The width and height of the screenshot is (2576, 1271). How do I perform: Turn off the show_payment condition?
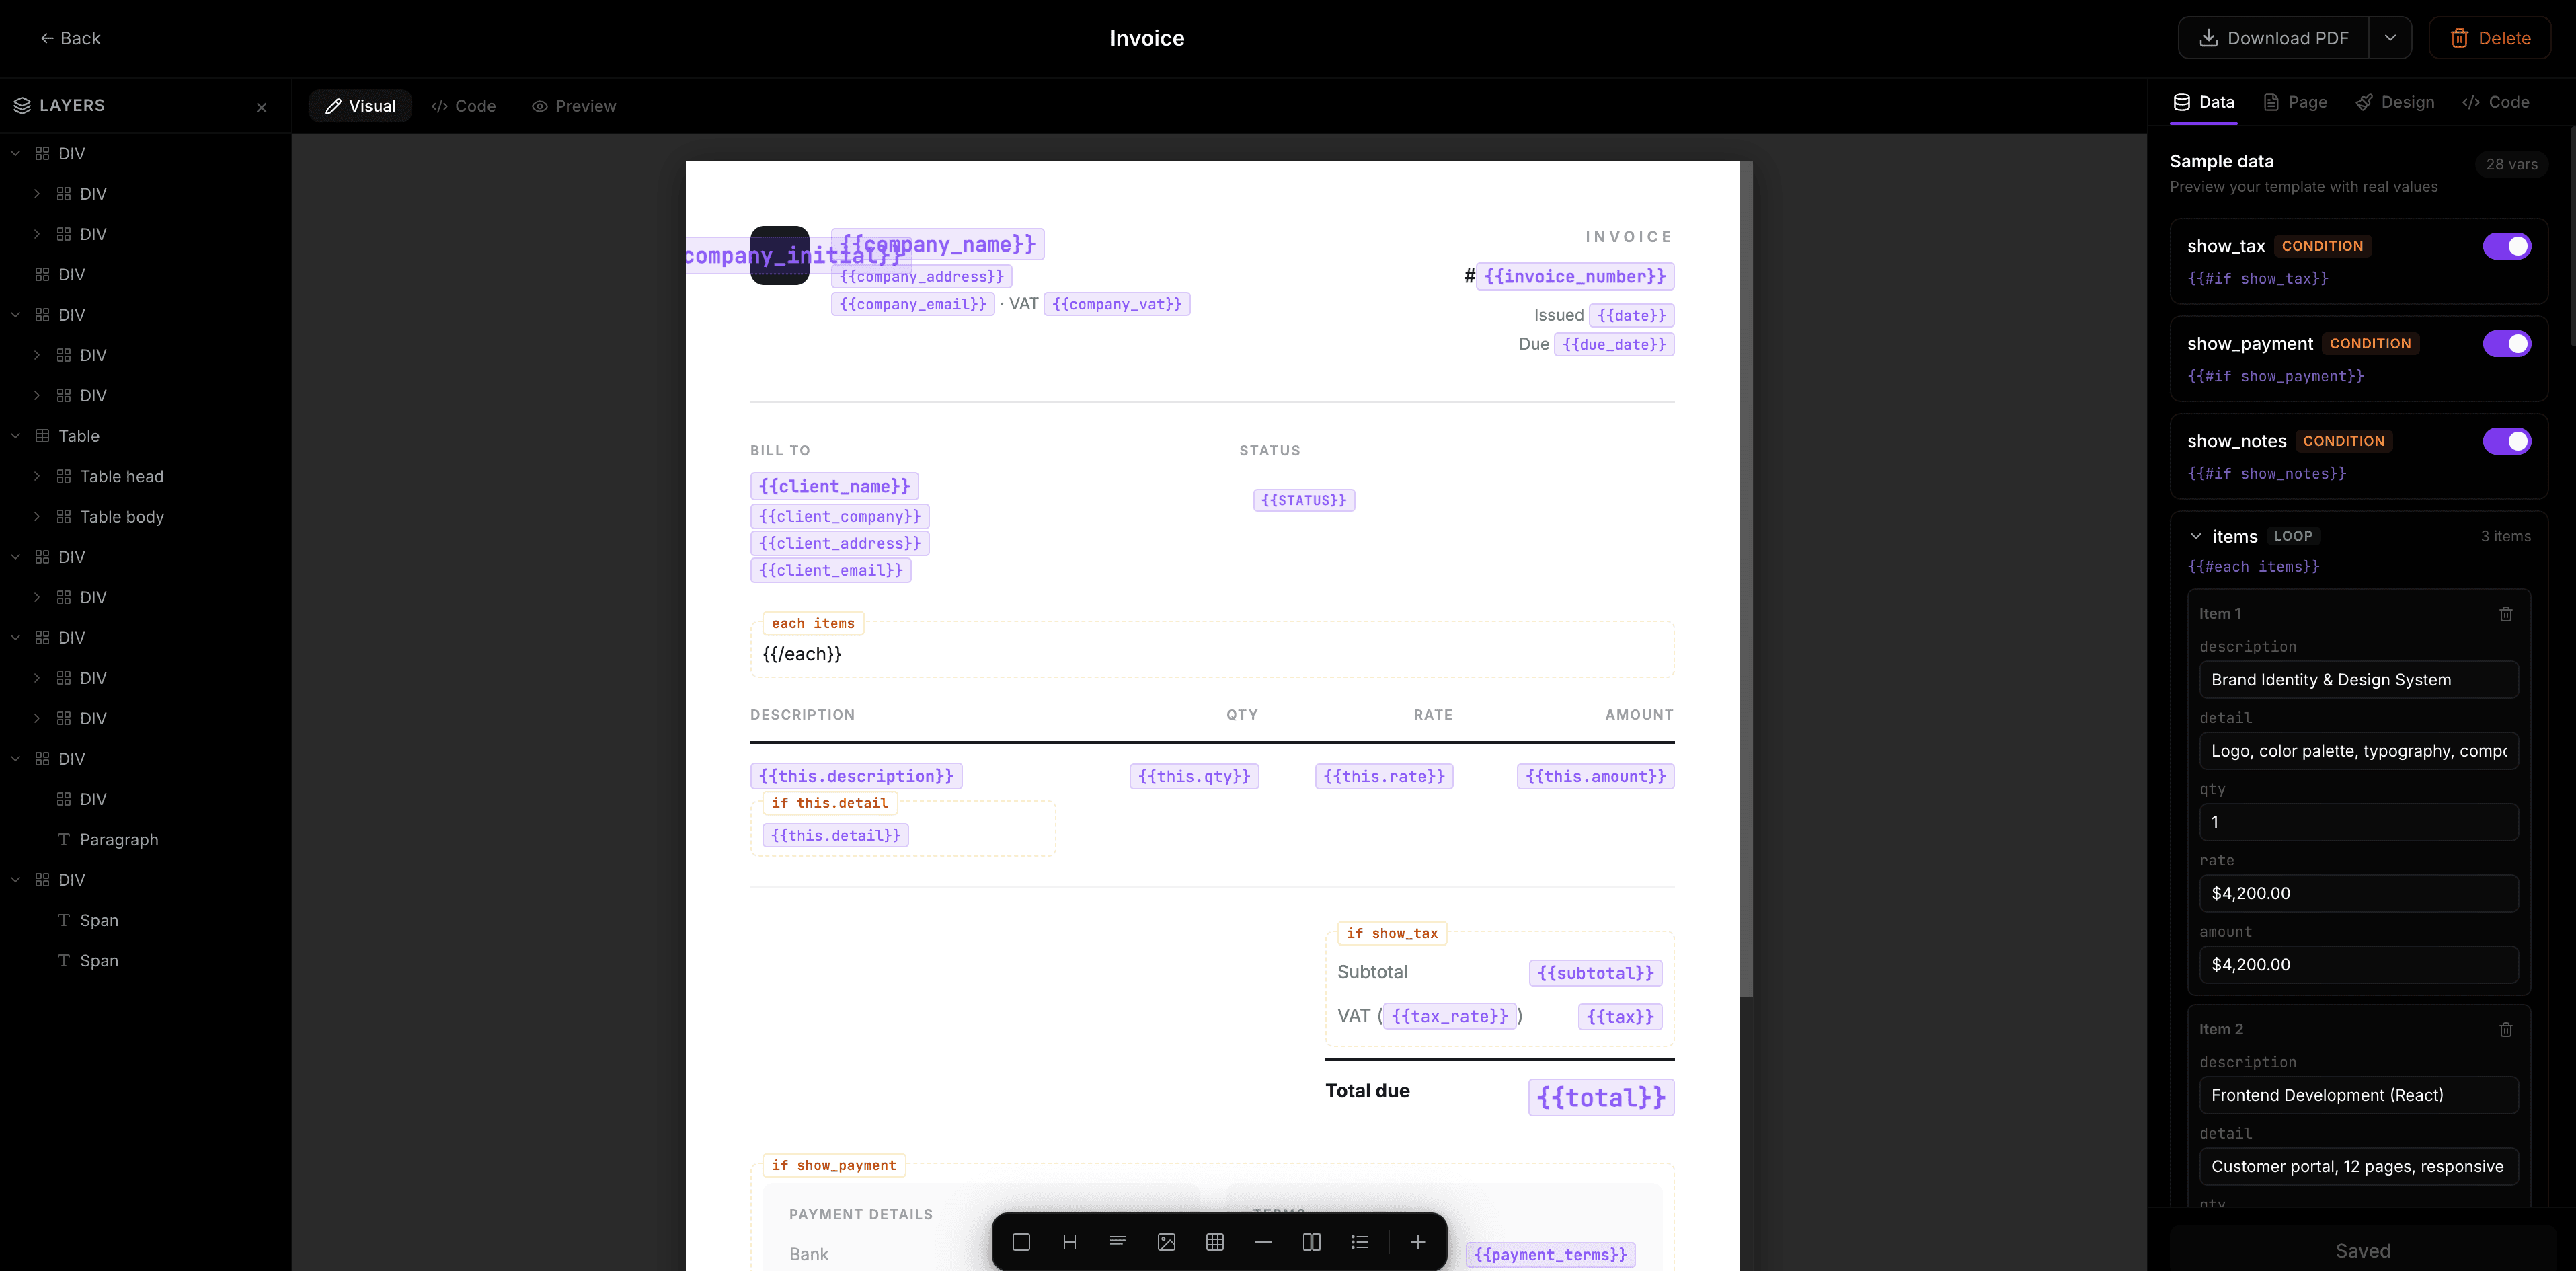click(2507, 343)
